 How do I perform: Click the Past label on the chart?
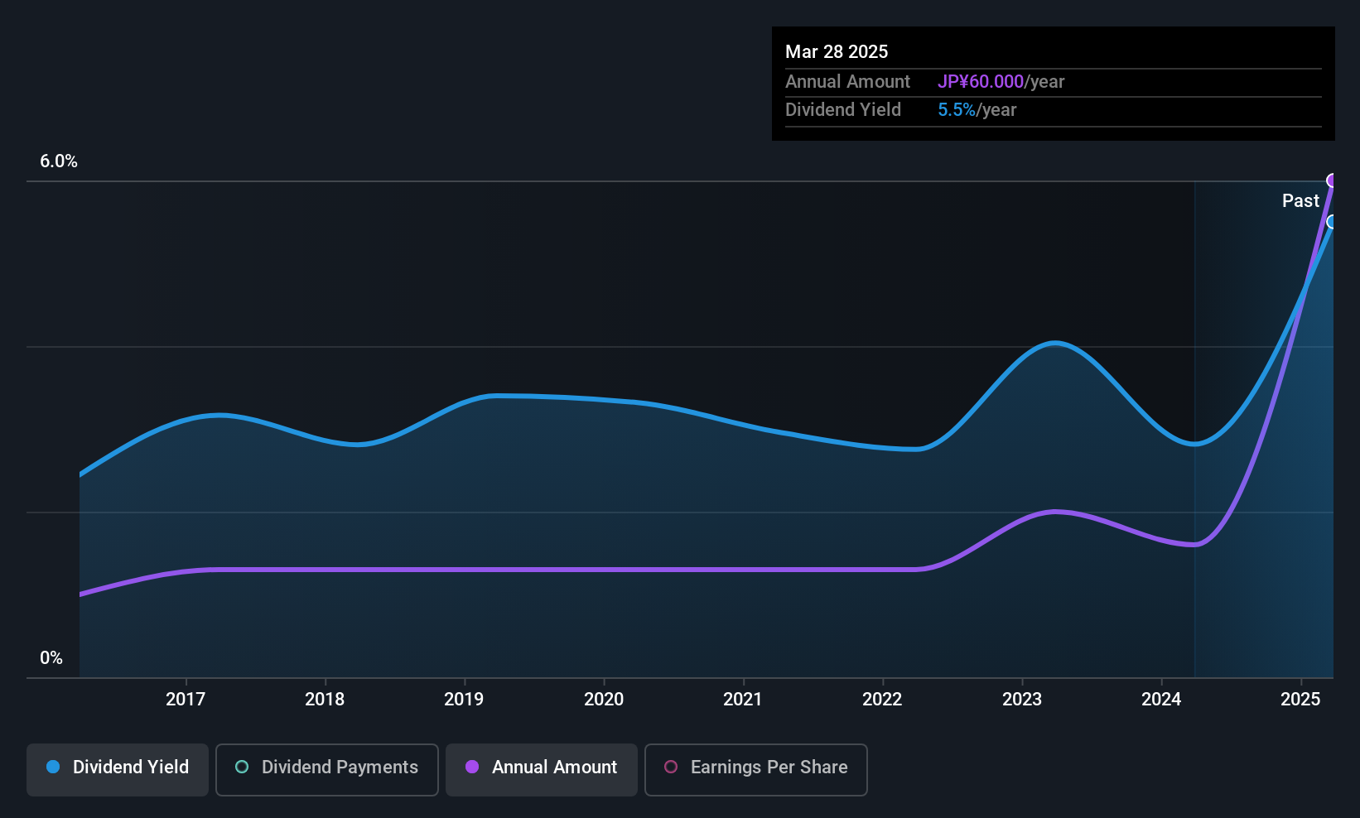tap(1300, 200)
